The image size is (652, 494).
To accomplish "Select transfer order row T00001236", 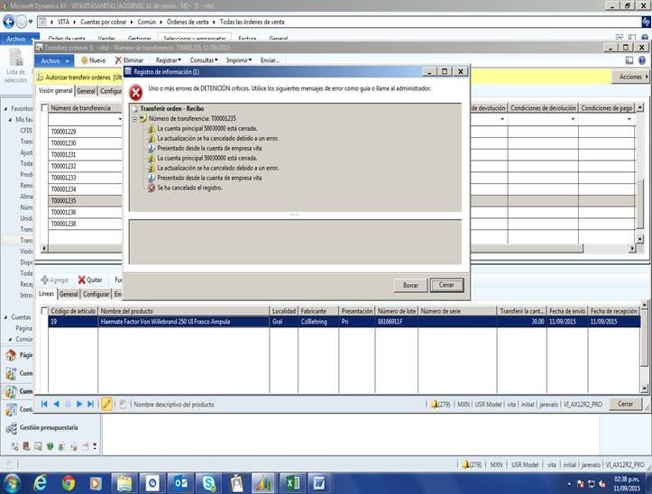I will 86,212.
